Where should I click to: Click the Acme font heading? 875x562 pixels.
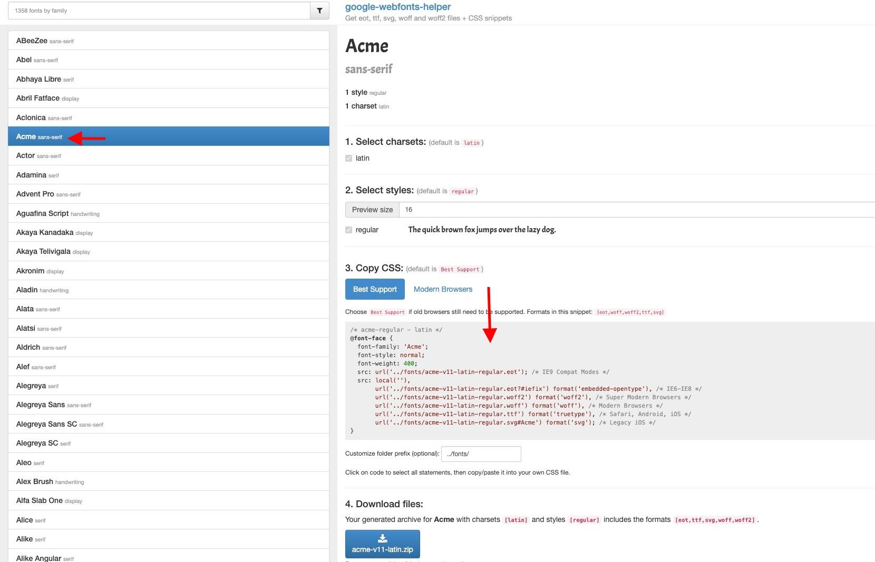point(367,46)
